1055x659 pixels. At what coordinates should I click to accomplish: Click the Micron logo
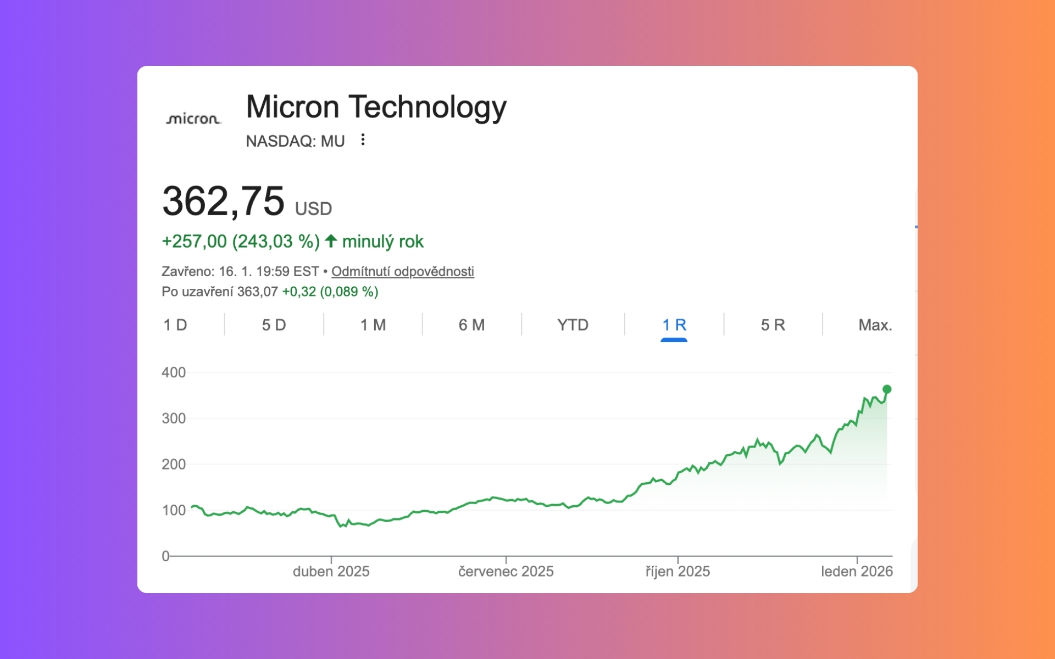click(193, 119)
